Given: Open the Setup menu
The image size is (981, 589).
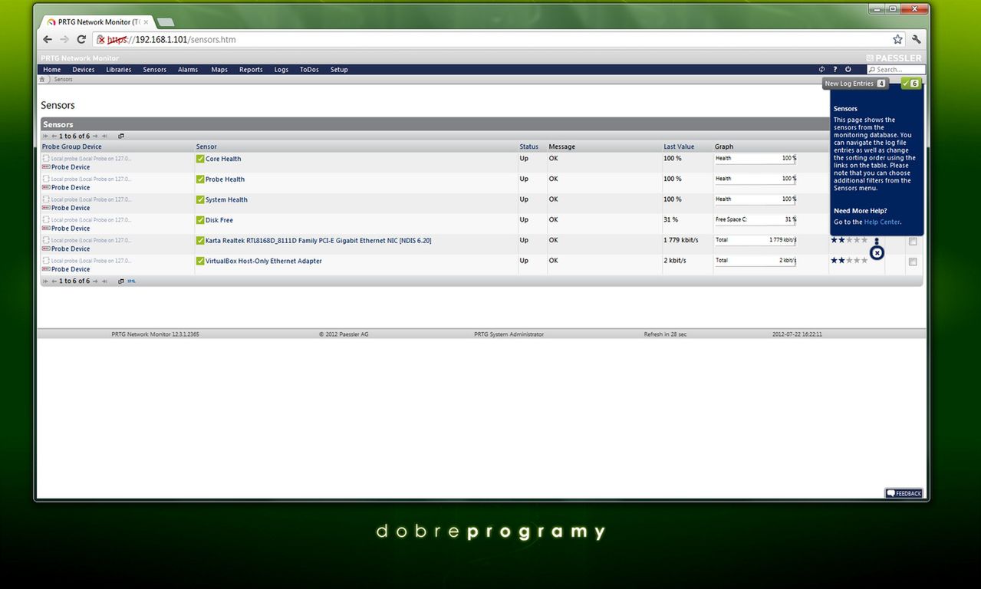Looking at the screenshot, I should point(339,69).
